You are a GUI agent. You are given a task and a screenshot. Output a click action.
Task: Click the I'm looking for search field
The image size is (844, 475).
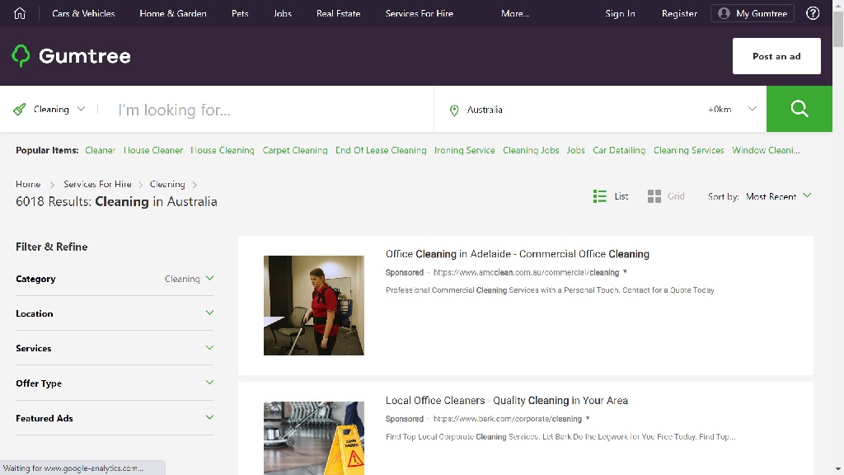(x=272, y=110)
